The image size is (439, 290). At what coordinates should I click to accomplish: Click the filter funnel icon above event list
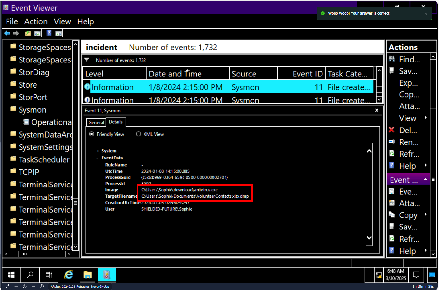point(87,60)
